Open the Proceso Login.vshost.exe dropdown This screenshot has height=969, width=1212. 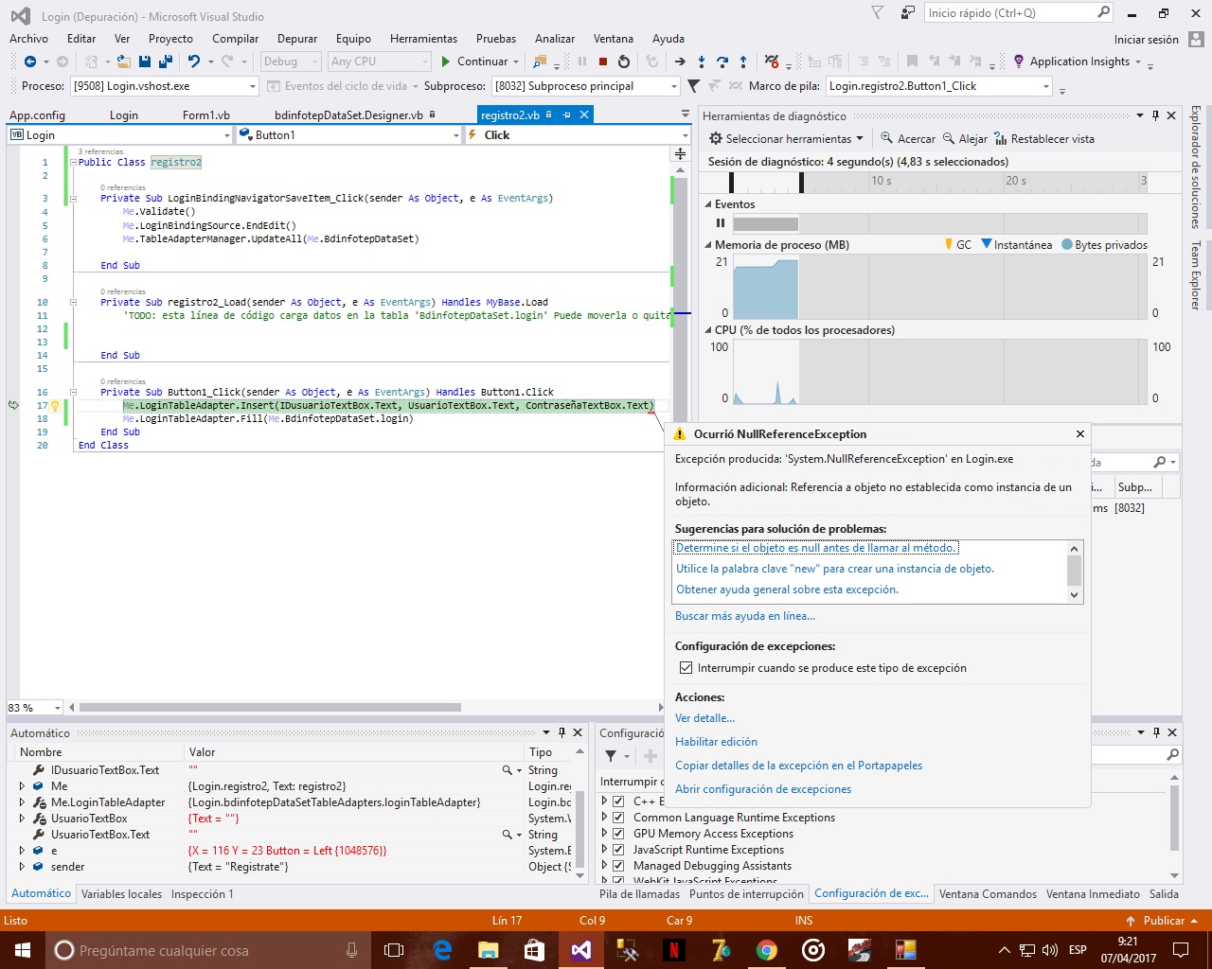[x=253, y=86]
